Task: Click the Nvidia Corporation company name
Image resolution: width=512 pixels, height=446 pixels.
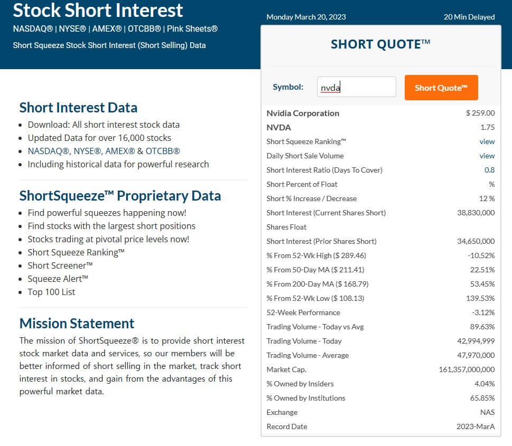Action: pos(303,113)
